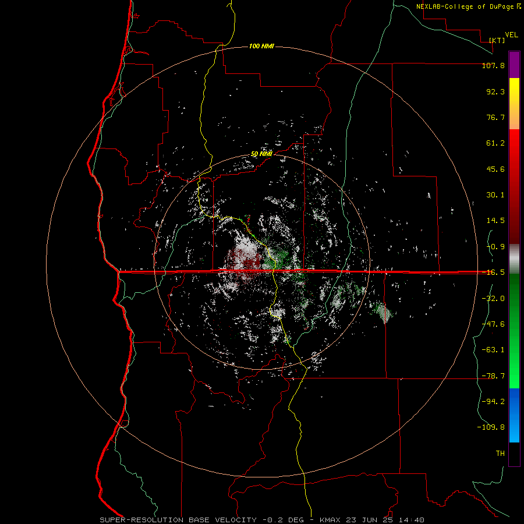Click the KMAX radar site identifier
The width and height of the screenshot is (524, 524).
(x=330, y=520)
